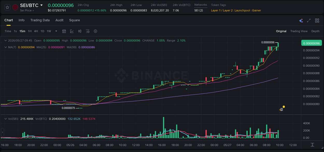Open the AI assistant sparkle icon
The width and height of the screenshot is (324, 152).
301,20
